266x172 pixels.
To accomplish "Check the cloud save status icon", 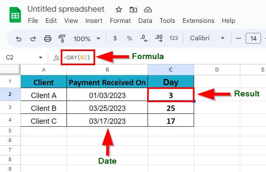I will pos(148,9).
